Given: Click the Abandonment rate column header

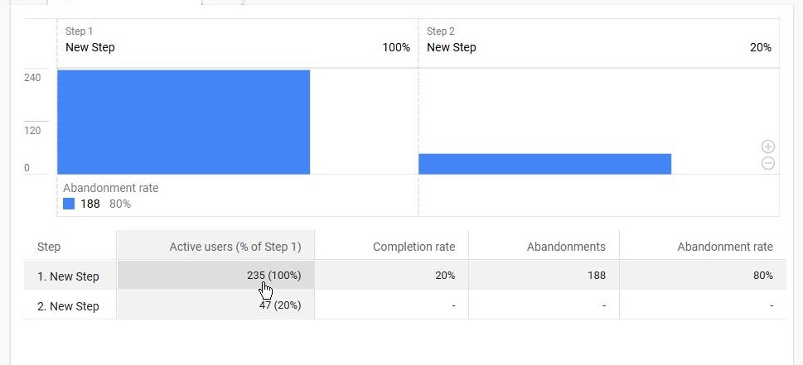Looking at the screenshot, I should (703, 247).
